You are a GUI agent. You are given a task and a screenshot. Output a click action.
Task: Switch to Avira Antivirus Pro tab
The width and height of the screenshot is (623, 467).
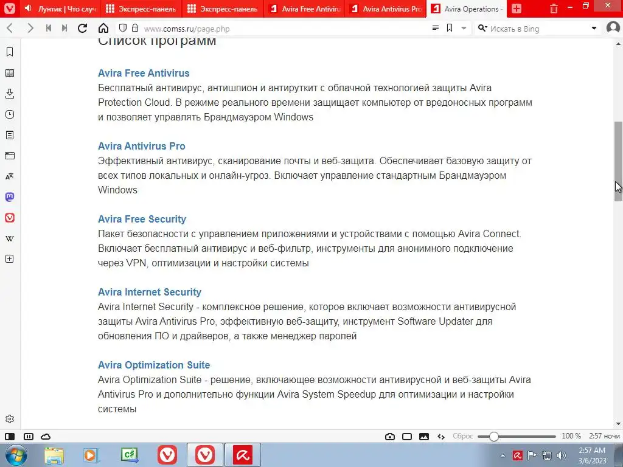(385, 9)
